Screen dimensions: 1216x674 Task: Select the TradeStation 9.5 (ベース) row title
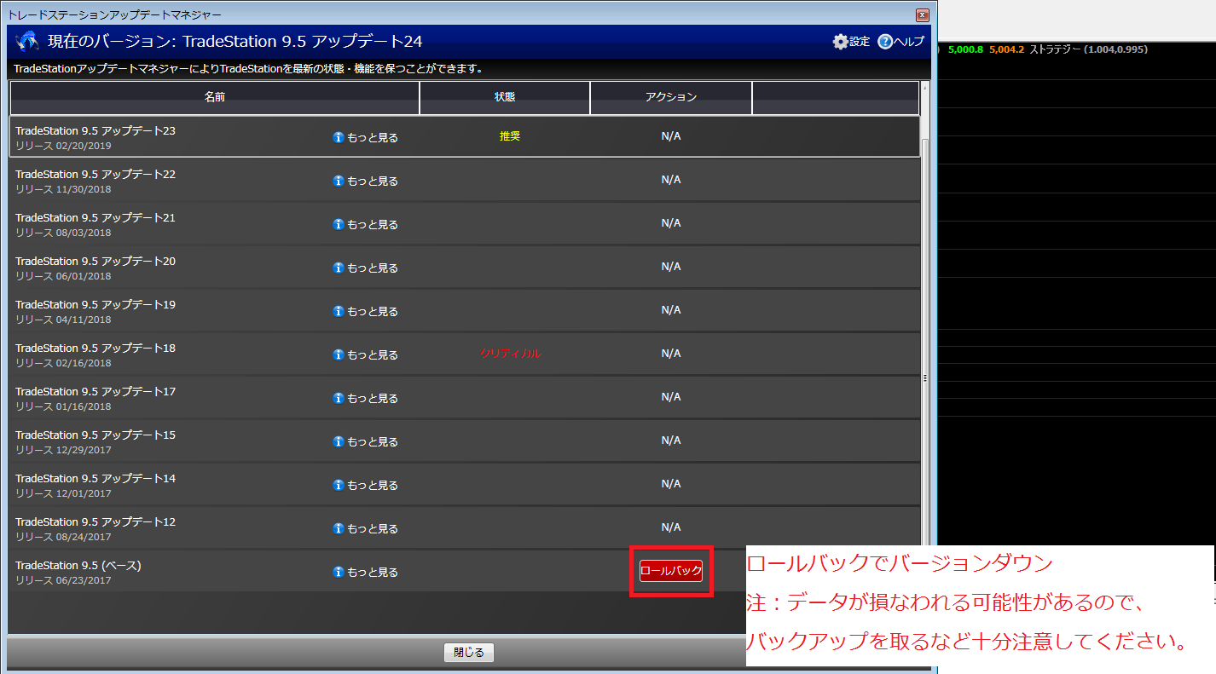(78, 565)
